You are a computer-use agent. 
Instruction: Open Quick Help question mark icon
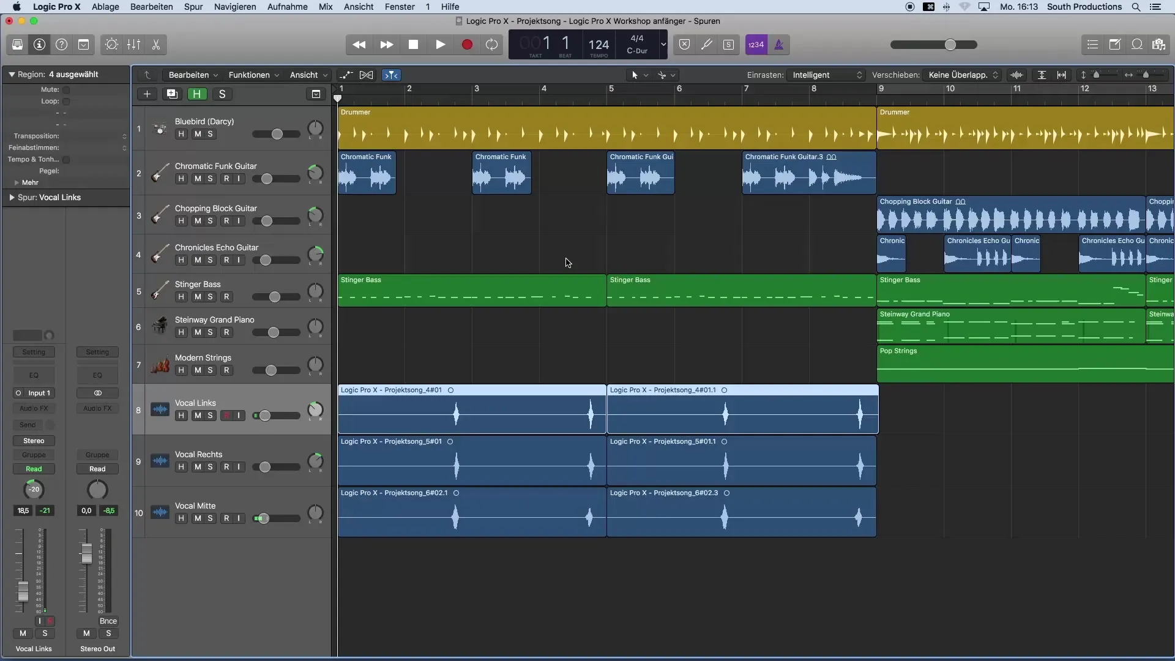tap(61, 45)
